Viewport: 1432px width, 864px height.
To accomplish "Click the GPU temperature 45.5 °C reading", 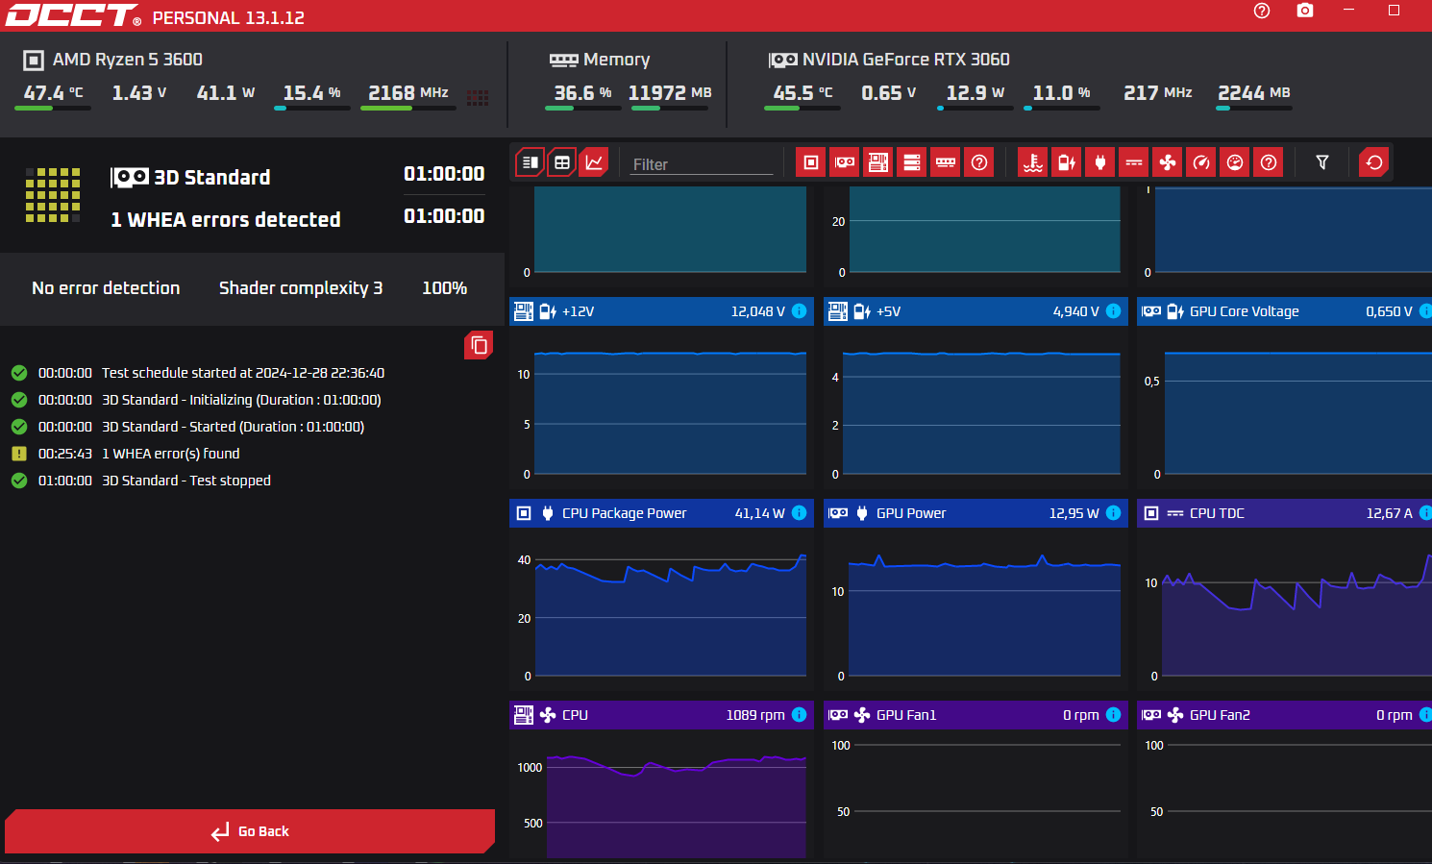I will (803, 93).
